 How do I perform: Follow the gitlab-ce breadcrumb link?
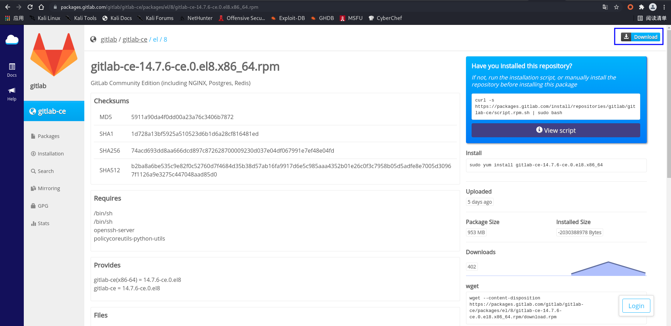135,39
